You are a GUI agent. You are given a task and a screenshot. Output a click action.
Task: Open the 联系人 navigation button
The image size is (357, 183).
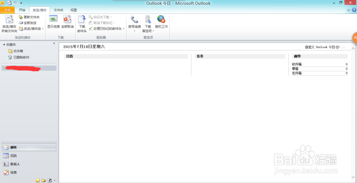point(29,164)
